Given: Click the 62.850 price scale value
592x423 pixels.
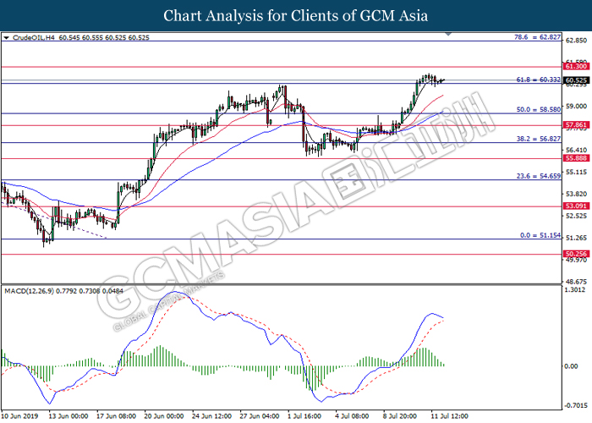Looking at the screenshot, I should tap(577, 41).
